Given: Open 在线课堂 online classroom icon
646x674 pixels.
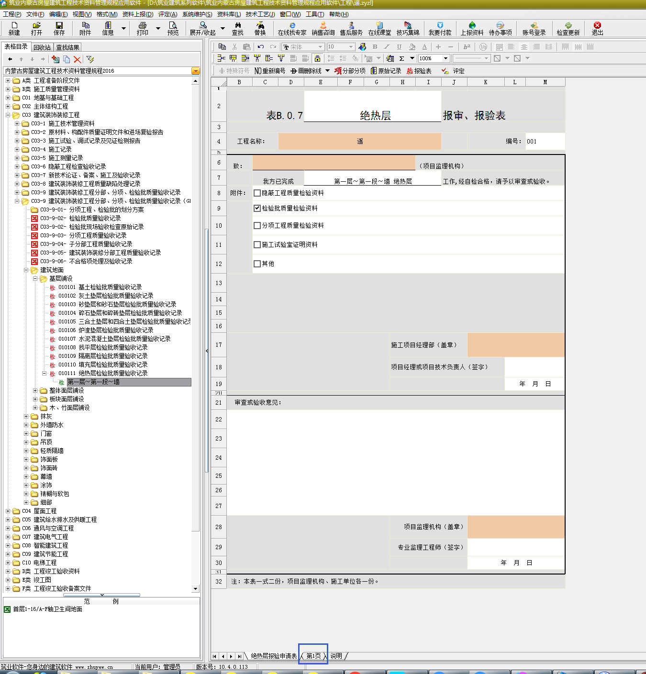Looking at the screenshot, I should tap(379, 28).
